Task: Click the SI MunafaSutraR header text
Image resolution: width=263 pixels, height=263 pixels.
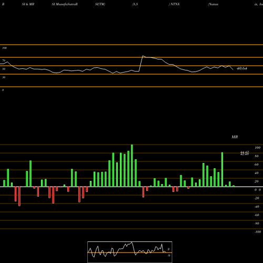Action: (65, 4)
